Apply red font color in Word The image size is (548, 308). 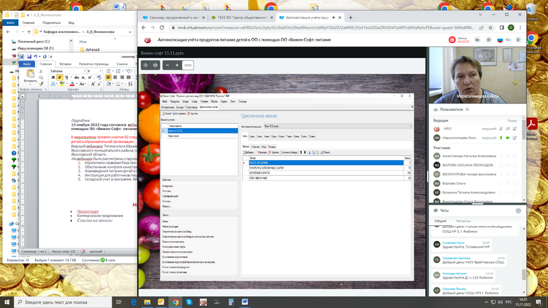click(72, 84)
